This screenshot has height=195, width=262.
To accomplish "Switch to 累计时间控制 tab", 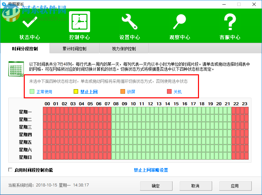I will (75, 49).
